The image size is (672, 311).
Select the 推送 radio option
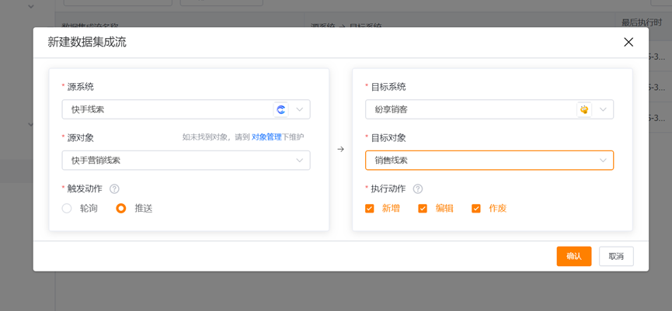tap(121, 209)
